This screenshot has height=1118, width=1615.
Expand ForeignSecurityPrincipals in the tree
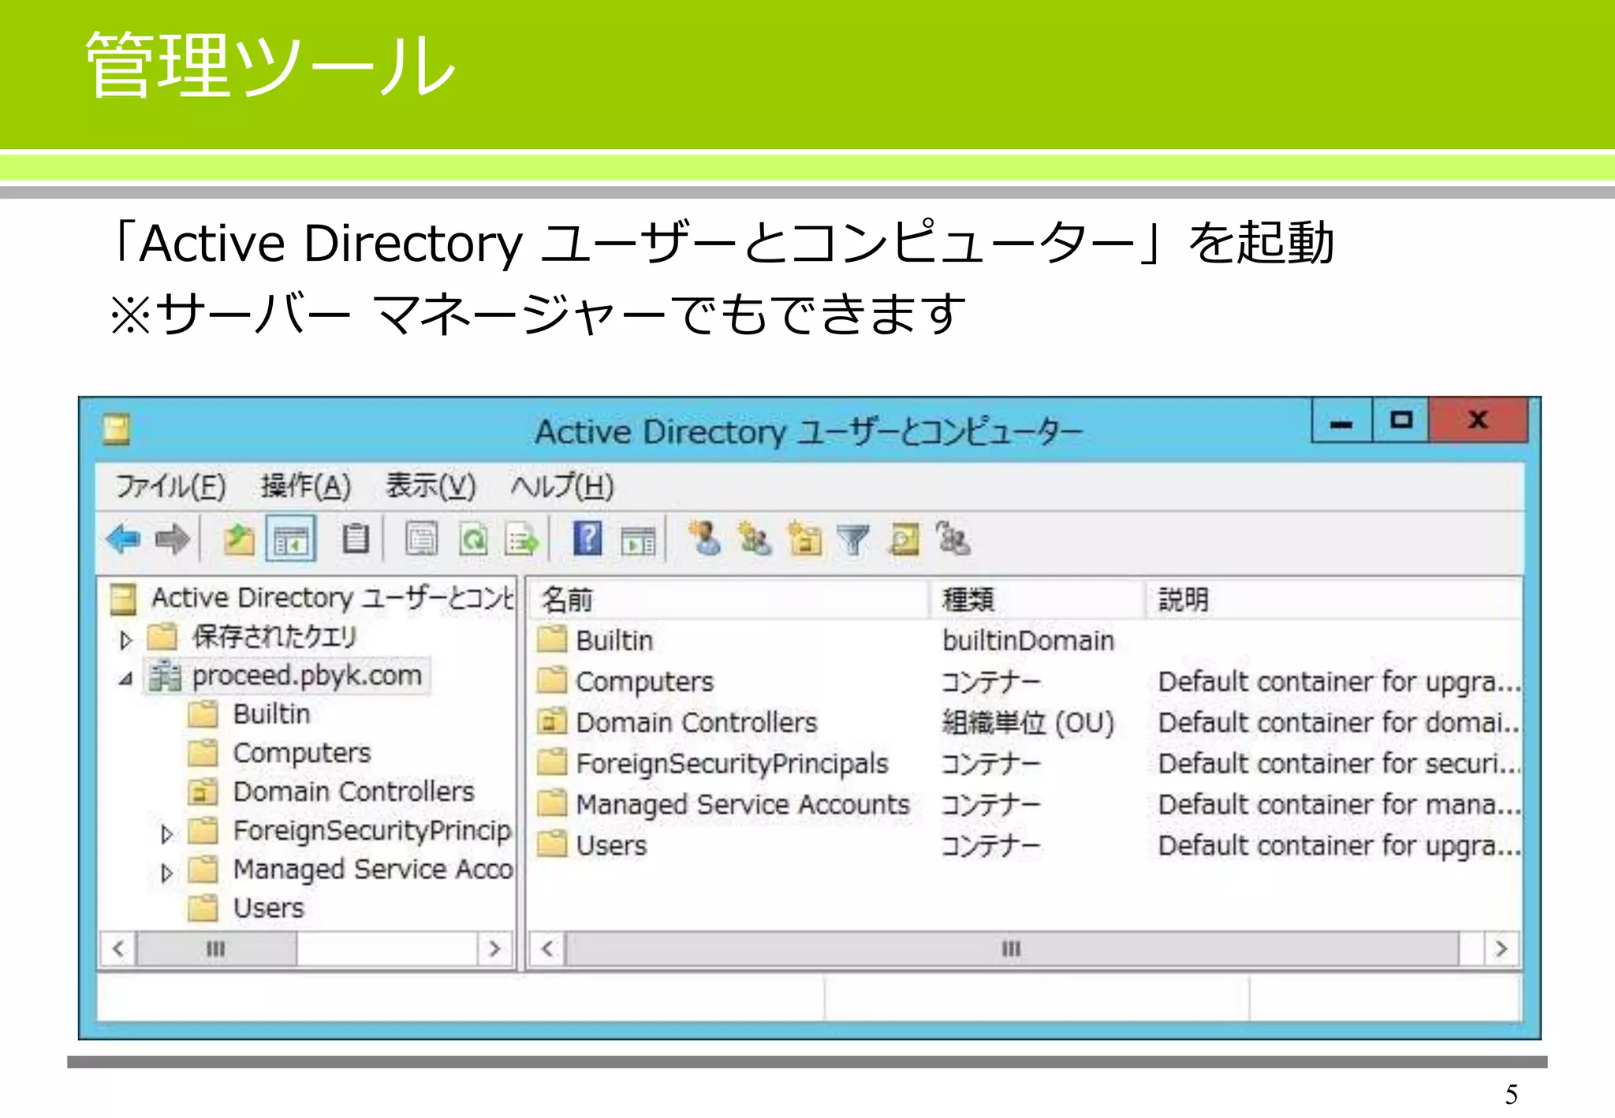point(166,834)
